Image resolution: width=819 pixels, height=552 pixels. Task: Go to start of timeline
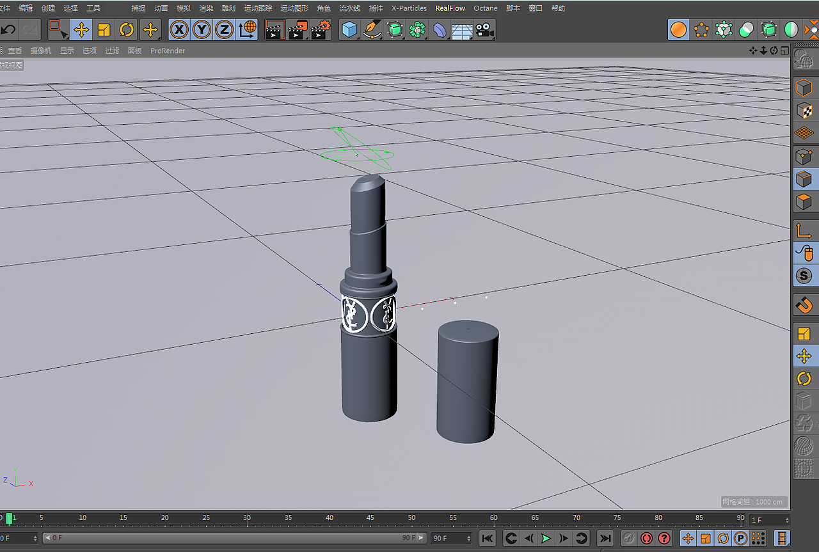487,539
